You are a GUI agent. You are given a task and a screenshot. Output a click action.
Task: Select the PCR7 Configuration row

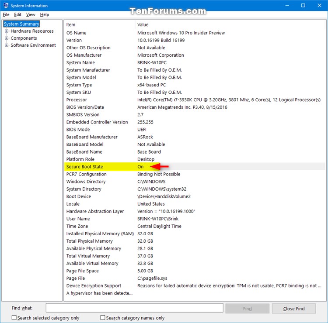point(195,174)
